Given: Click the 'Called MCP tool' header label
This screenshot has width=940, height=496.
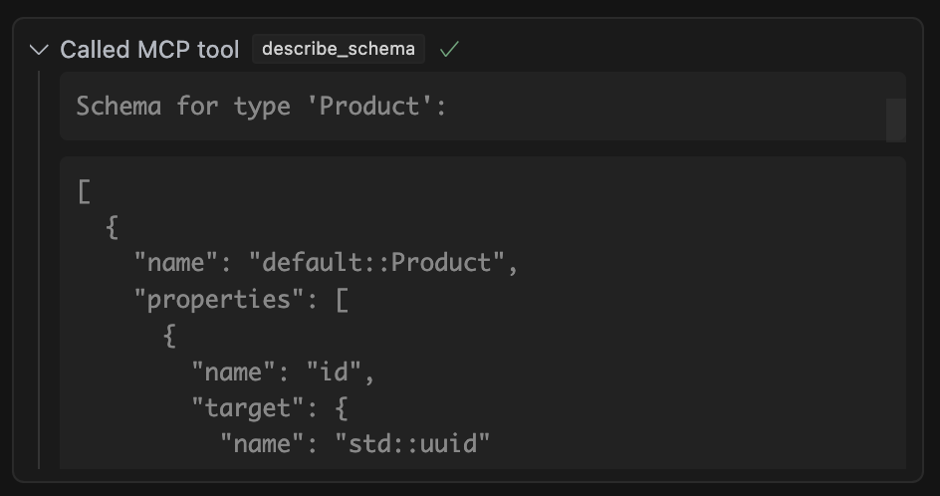Looking at the screenshot, I should pos(149,50).
